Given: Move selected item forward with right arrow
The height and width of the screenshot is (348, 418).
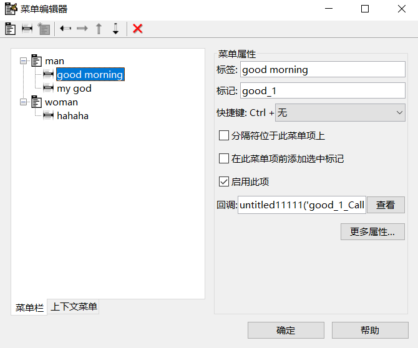Looking at the screenshot, I should (82, 28).
